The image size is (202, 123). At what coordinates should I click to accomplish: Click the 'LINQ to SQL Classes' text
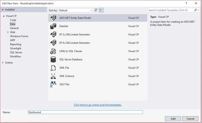pos(71,51)
